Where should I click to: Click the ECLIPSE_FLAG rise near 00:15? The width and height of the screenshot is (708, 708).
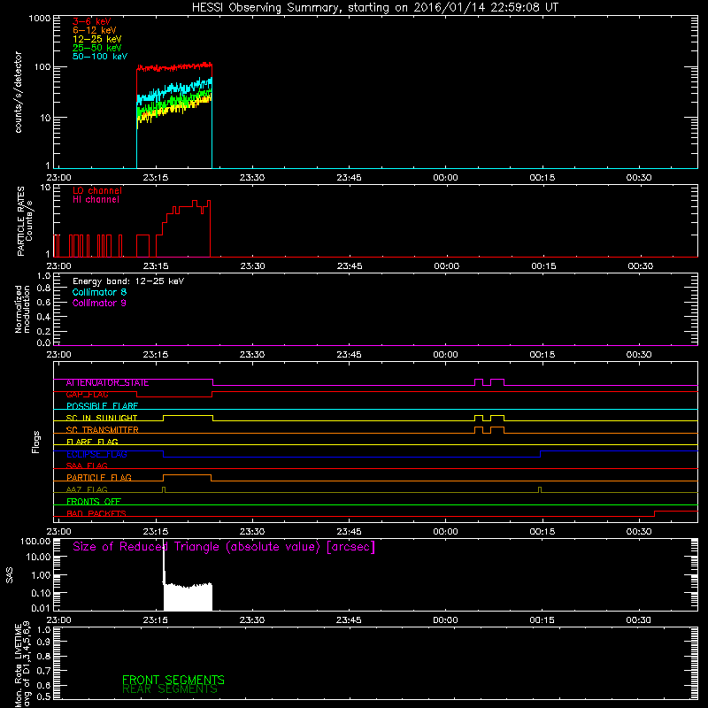click(x=541, y=454)
